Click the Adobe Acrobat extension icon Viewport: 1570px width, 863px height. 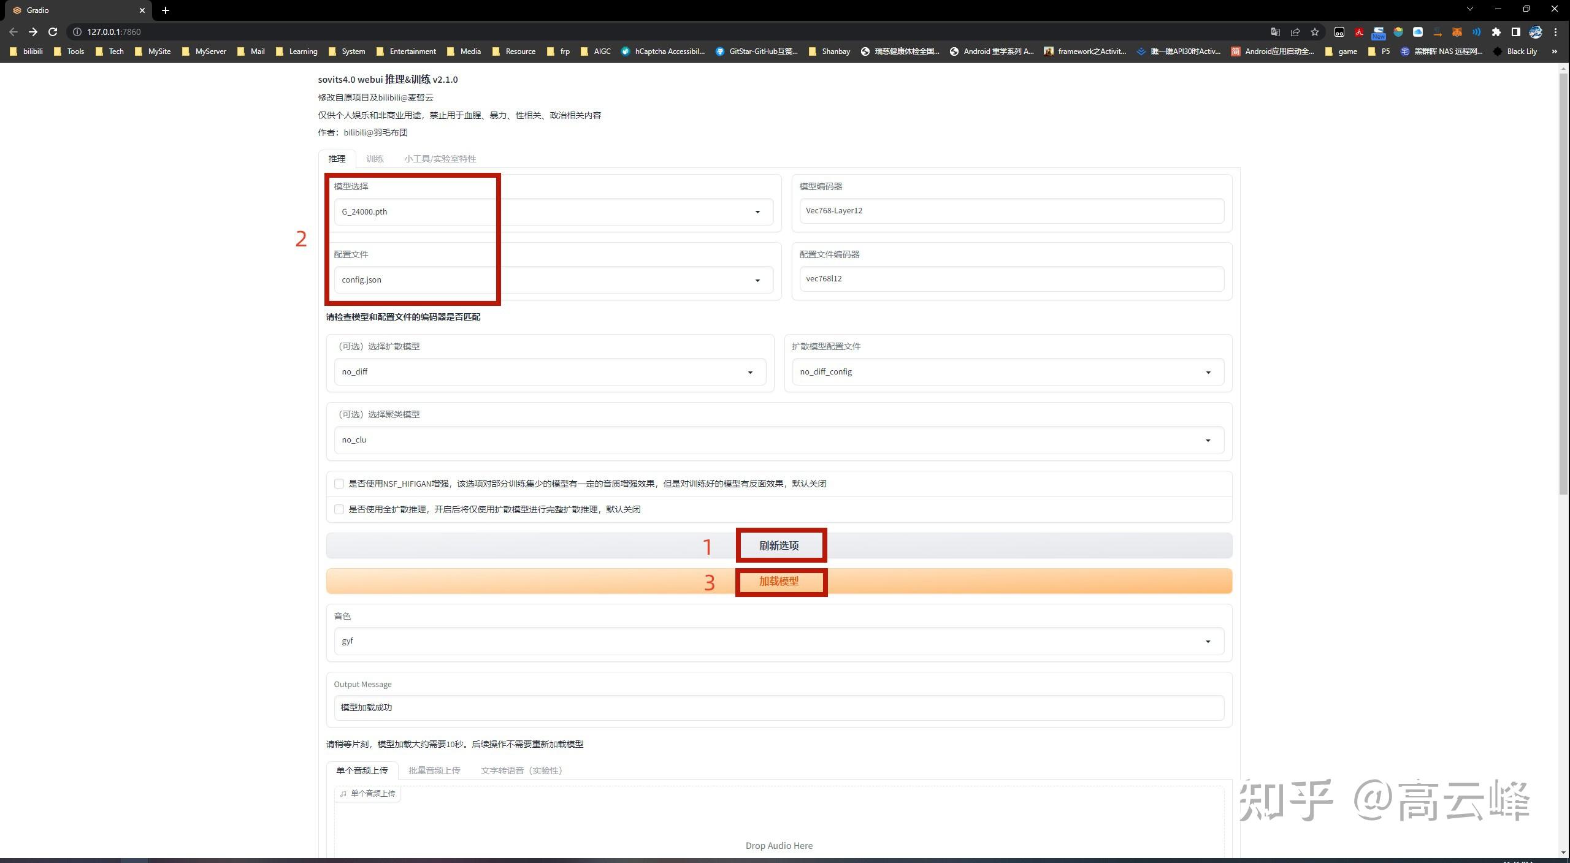click(1358, 32)
